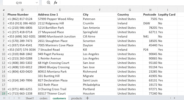Image resolution: width=184 pixels, height=100 pixels.
Task: Click the Phone Number header cell
Action: coord(22,15)
